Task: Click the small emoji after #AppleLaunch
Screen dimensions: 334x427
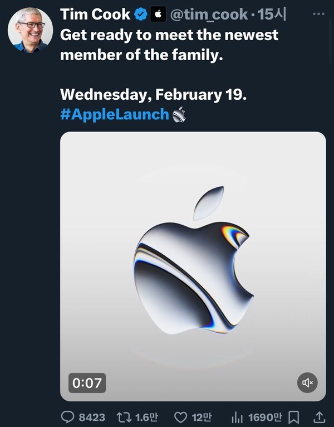Action: point(178,114)
